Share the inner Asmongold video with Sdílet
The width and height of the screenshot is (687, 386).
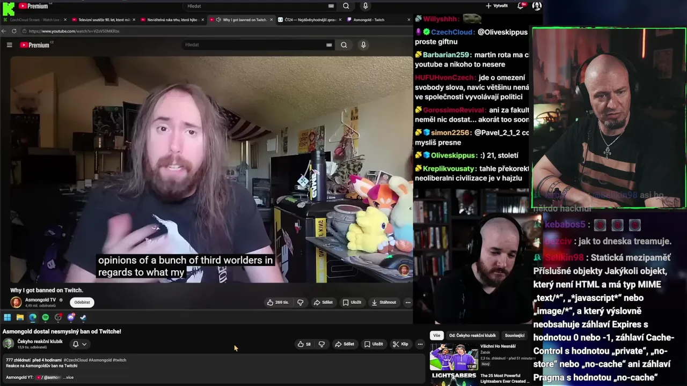pyautogui.click(x=323, y=302)
